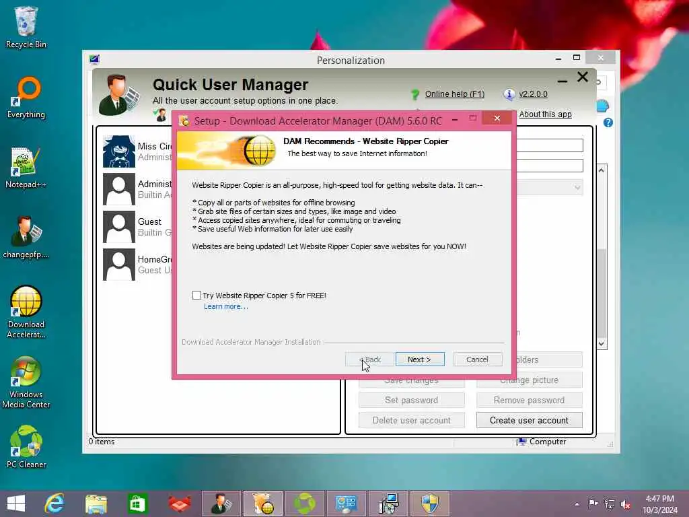
Task: Open Download Accelerator desktop shortcut
Action: 26,312
